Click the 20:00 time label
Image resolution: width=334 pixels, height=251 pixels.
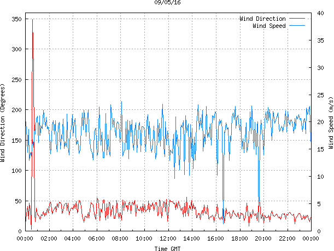263,238
